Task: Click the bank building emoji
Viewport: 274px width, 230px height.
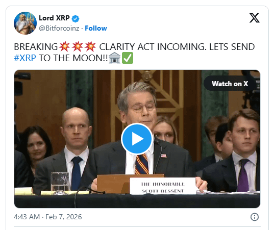Action: coord(114,58)
